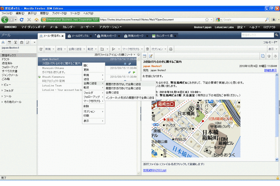Image resolution: width=280 pixels, height=186 pixels.
Task: Close the メールのサンプル tab
Action: [x=91, y=36]
